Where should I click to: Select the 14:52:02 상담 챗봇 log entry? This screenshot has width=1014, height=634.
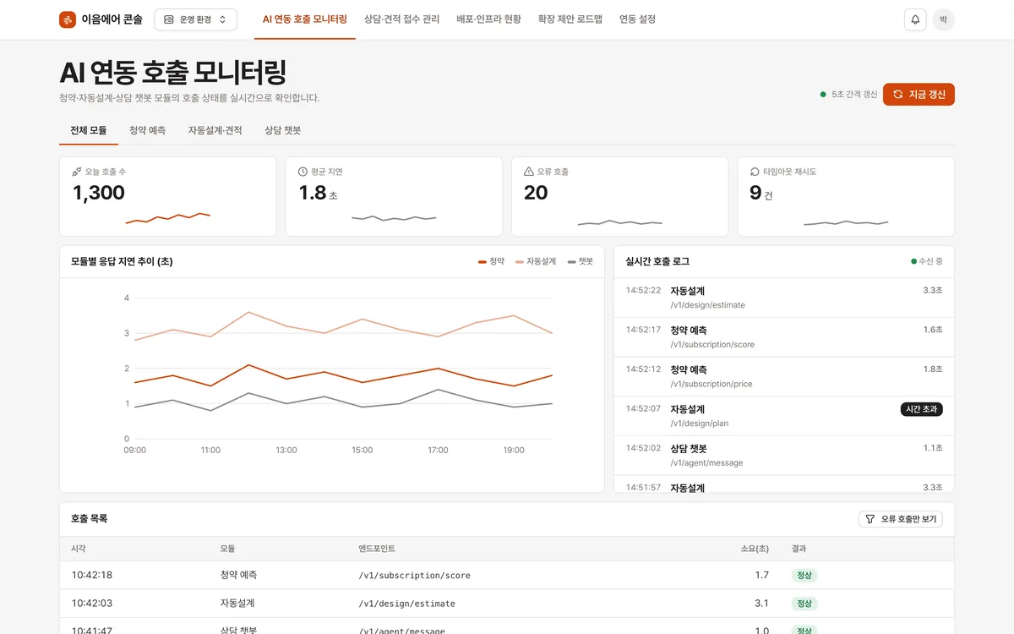point(784,456)
